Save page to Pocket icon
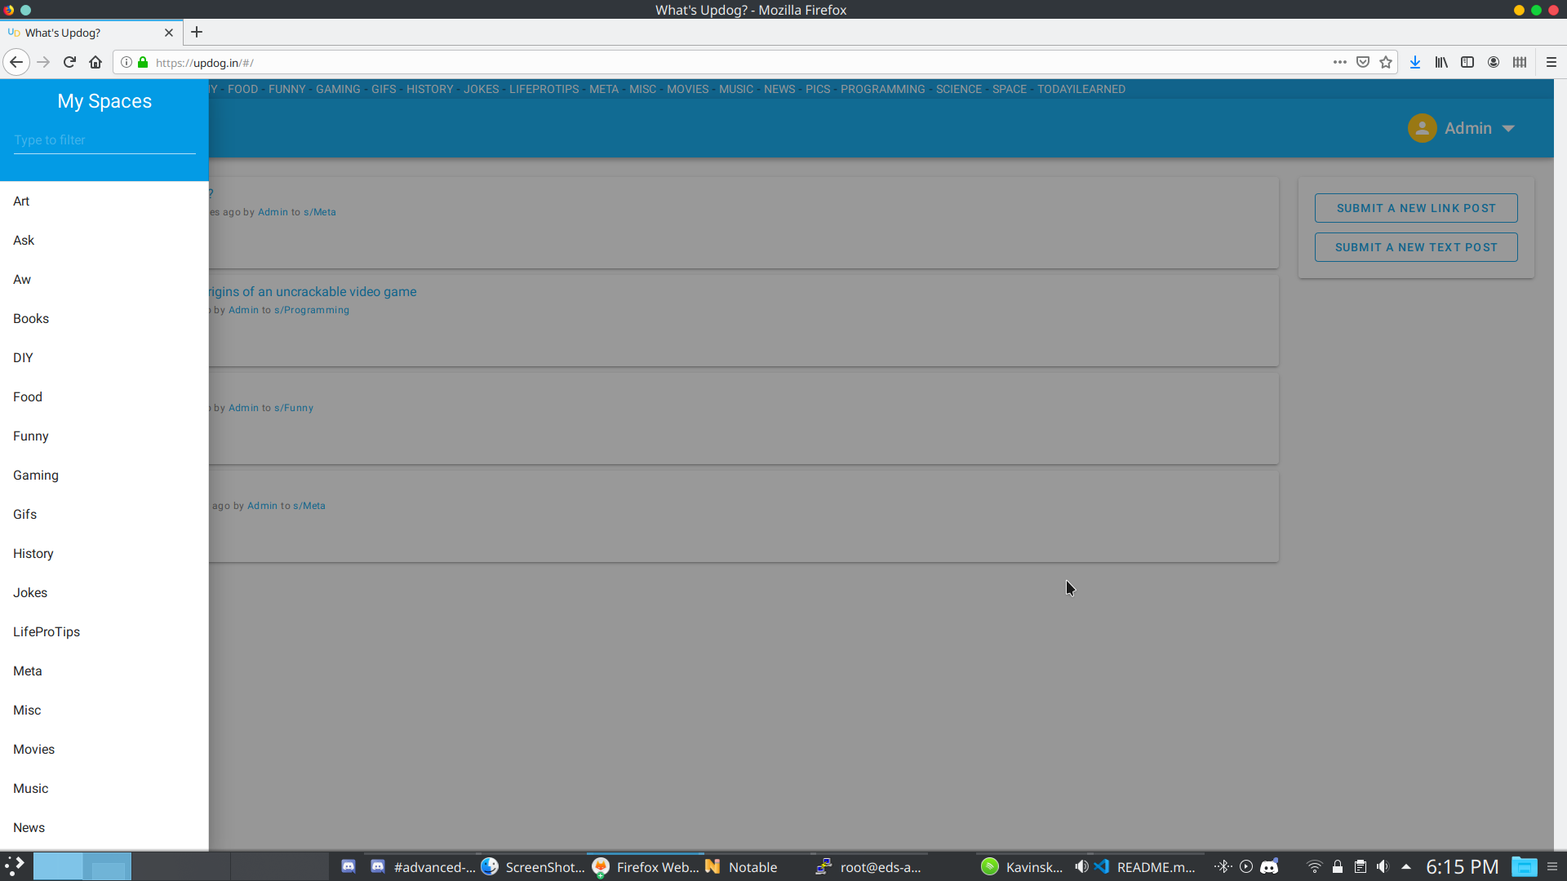Image resolution: width=1567 pixels, height=881 pixels. coord(1363,63)
